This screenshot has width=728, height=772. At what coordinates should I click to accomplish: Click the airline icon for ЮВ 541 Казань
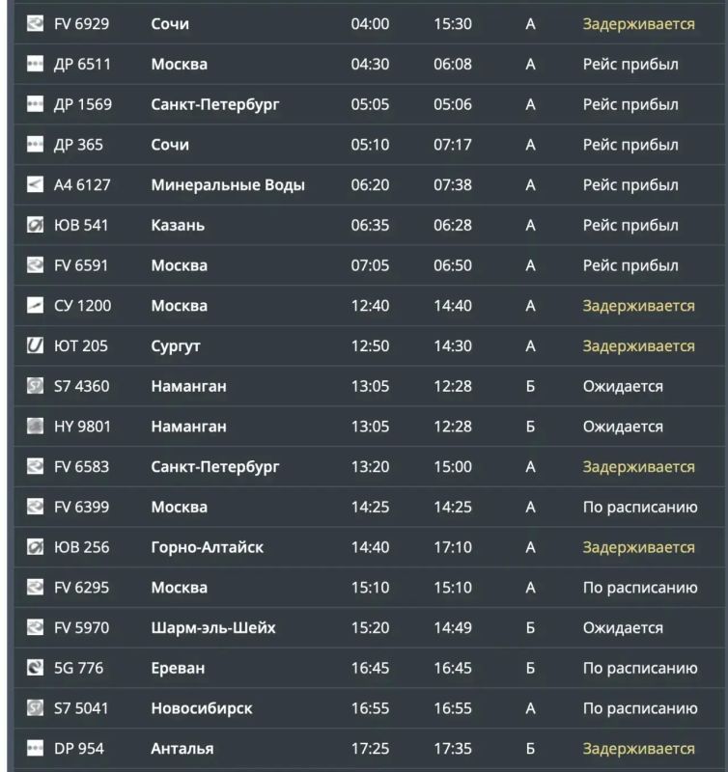[35, 225]
